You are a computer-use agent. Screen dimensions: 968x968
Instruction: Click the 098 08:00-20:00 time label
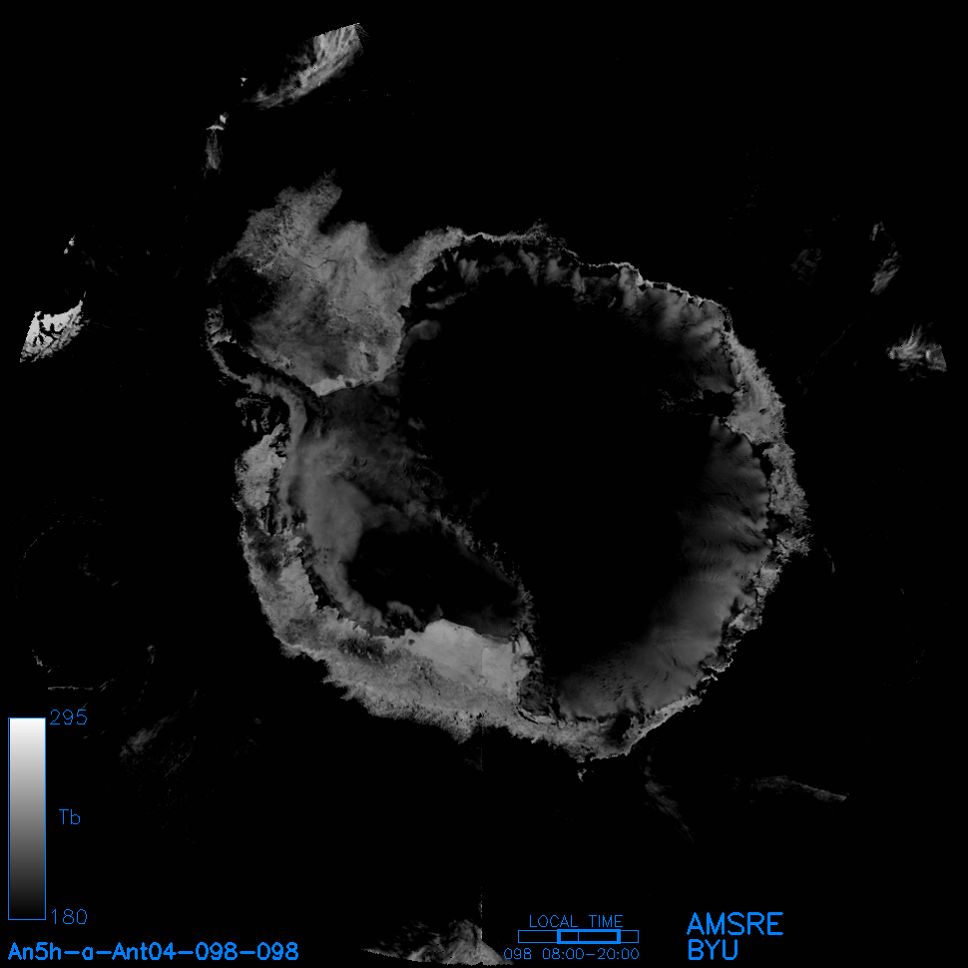click(x=572, y=954)
